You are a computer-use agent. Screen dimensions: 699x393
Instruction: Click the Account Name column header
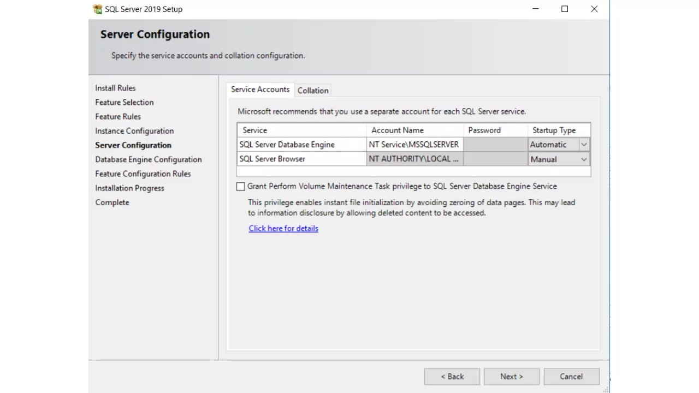pyautogui.click(x=415, y=130)
